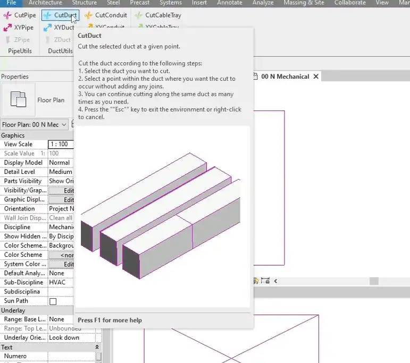Viewport: 410px width, 363px height.
Task: Click the ZPipe tool icon
Action: 8,40
